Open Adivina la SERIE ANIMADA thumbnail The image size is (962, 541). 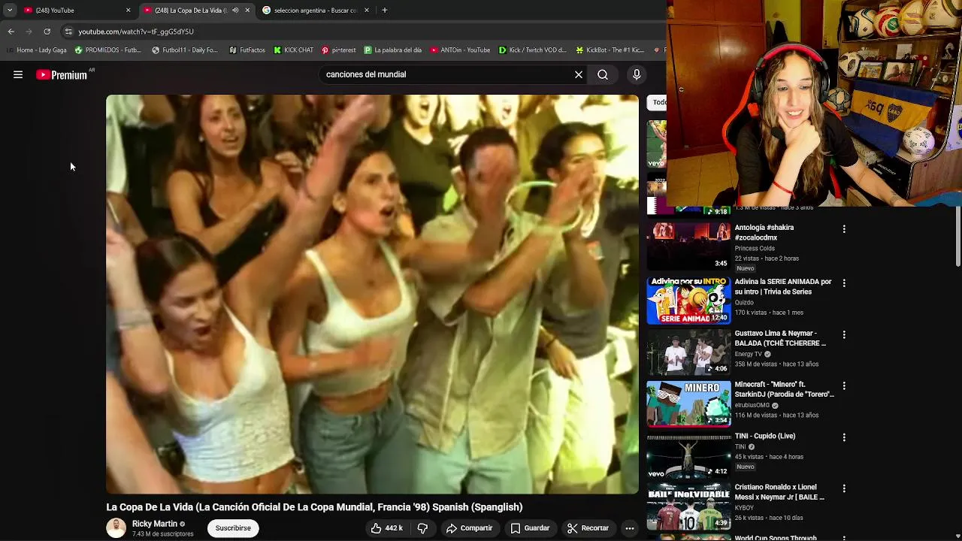[x=688, y=299]
